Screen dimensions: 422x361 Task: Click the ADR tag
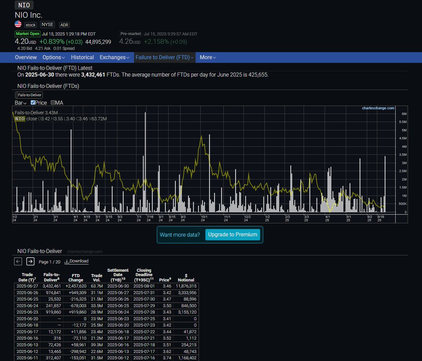tap(65, 25)
